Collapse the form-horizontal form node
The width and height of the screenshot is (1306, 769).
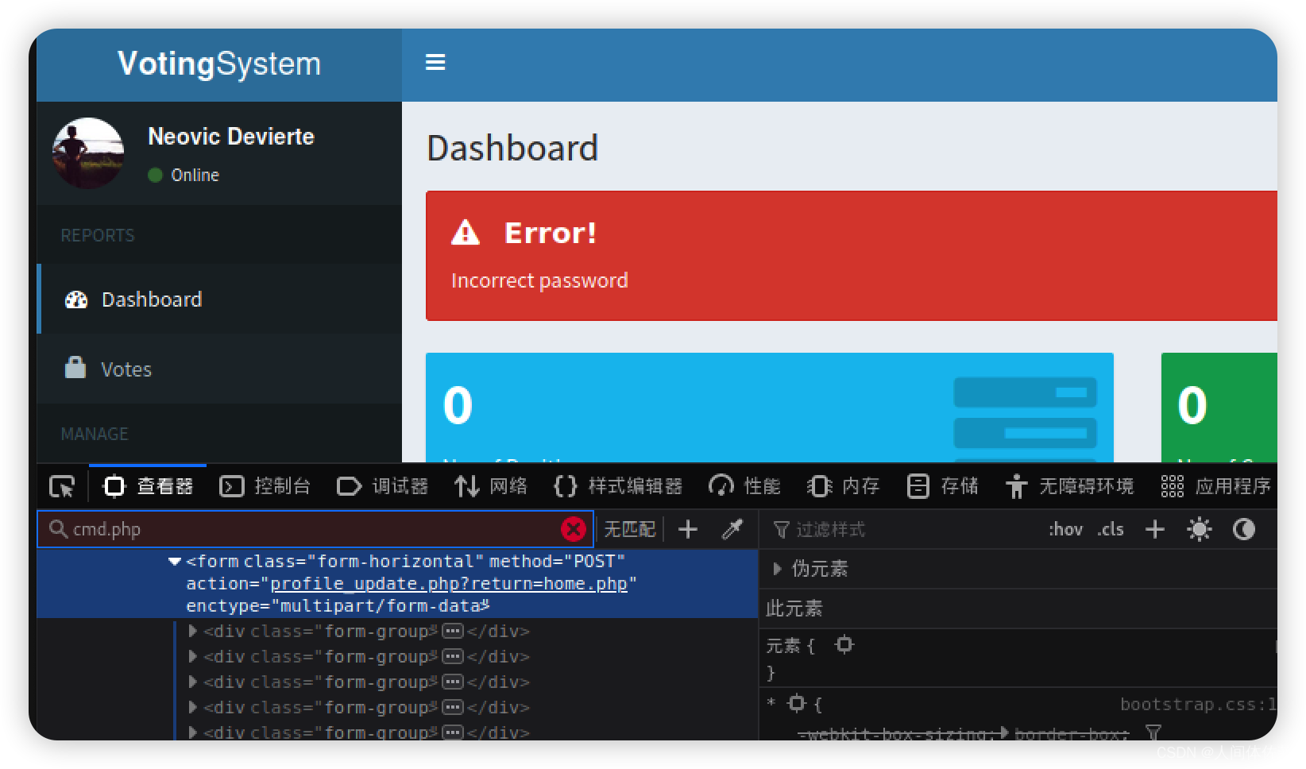(x=175, y=562)
